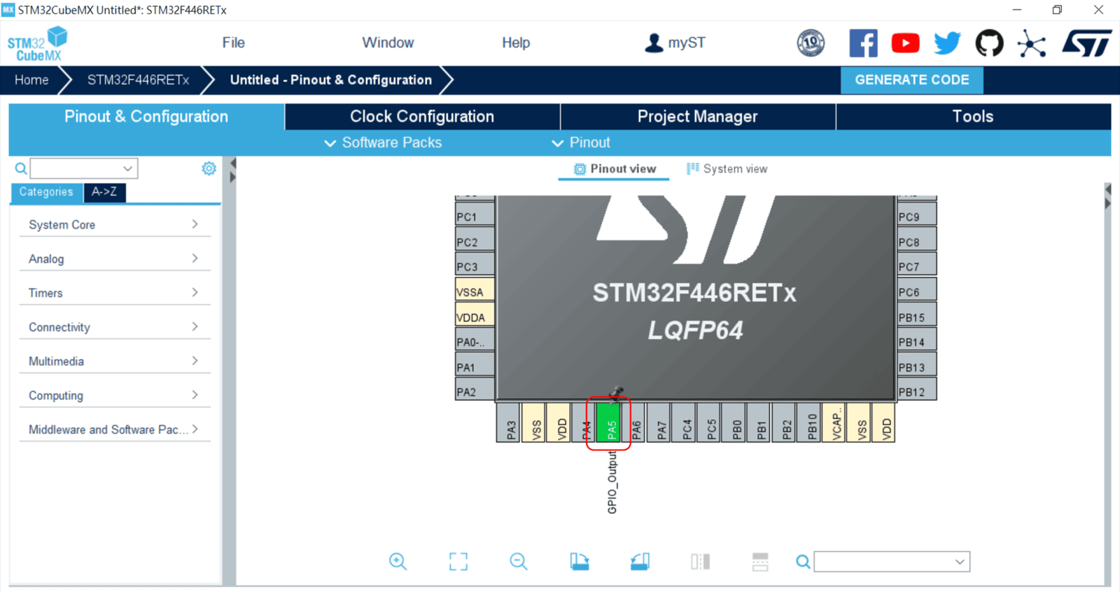Open the category search combo box
The height and width of the screenshot is (593, 1120).
click(x=84, y=169)
